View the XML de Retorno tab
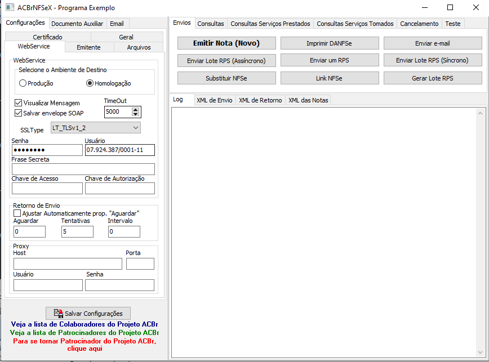Screen dimensions: 489x362 [x=260, y=100]
